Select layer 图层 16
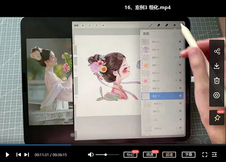 tap(162, 73)
